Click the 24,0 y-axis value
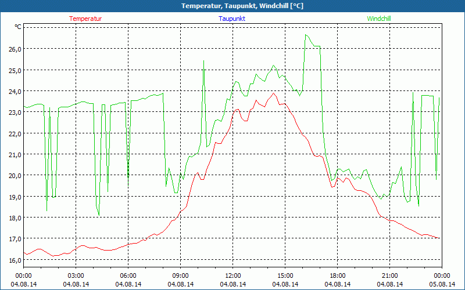Viewport: 465px width, 290px height. (15, 92)
